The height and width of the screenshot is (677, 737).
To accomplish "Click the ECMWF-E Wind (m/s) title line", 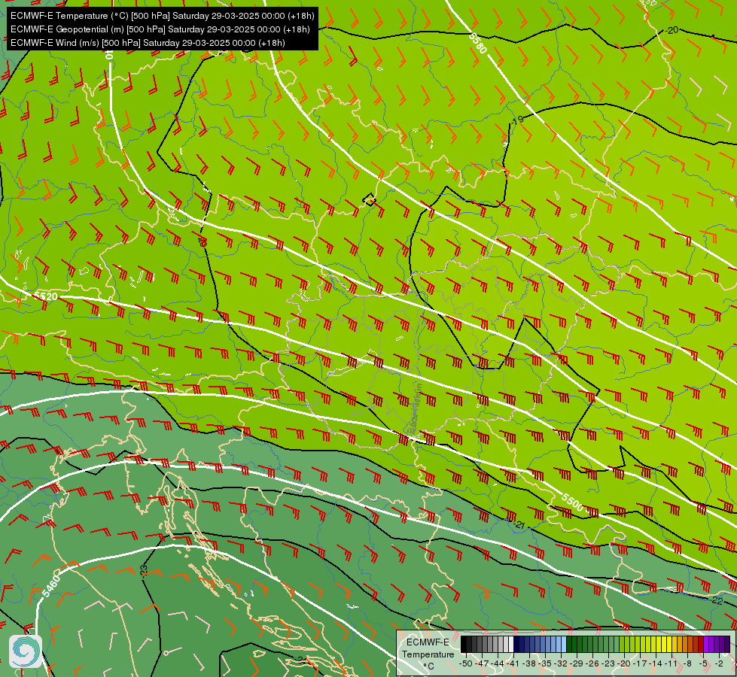I will (x=148, y=43).
